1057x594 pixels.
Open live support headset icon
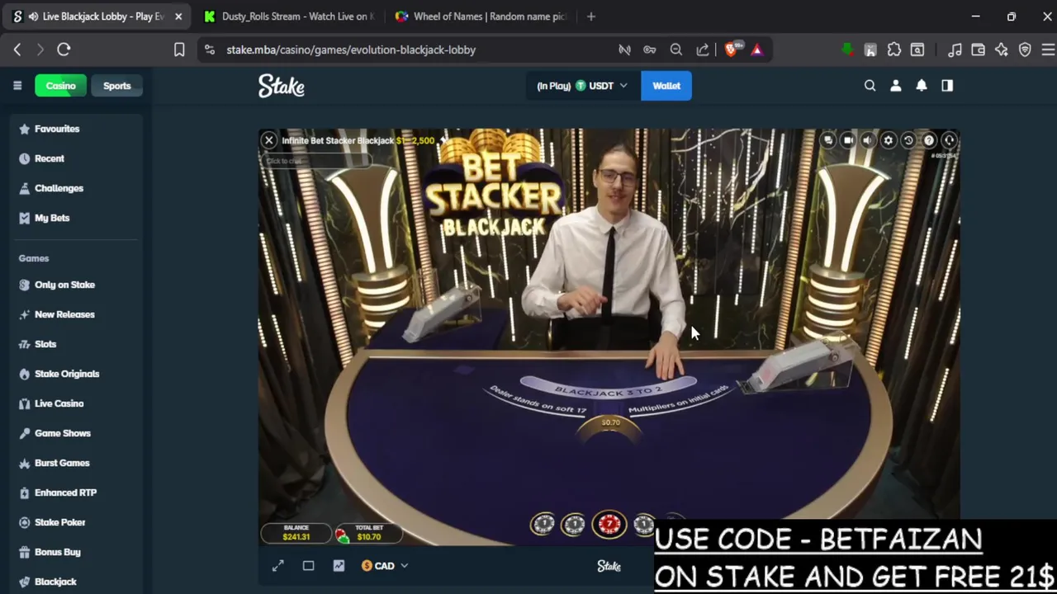tap(950, 140)
